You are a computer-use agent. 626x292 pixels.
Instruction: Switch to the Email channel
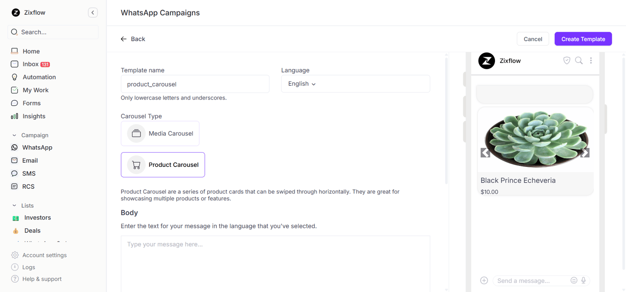click(30, 160)
